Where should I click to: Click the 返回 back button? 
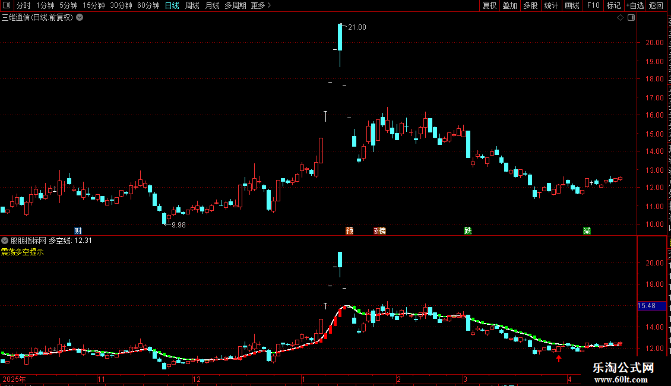point(656,5)
